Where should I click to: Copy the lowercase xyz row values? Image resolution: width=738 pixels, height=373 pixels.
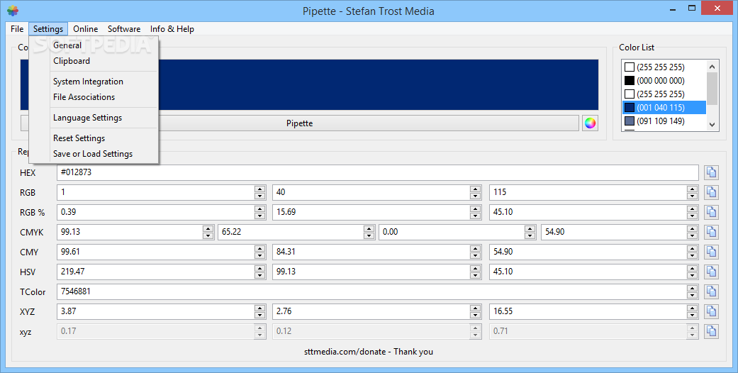pos(711,331)
